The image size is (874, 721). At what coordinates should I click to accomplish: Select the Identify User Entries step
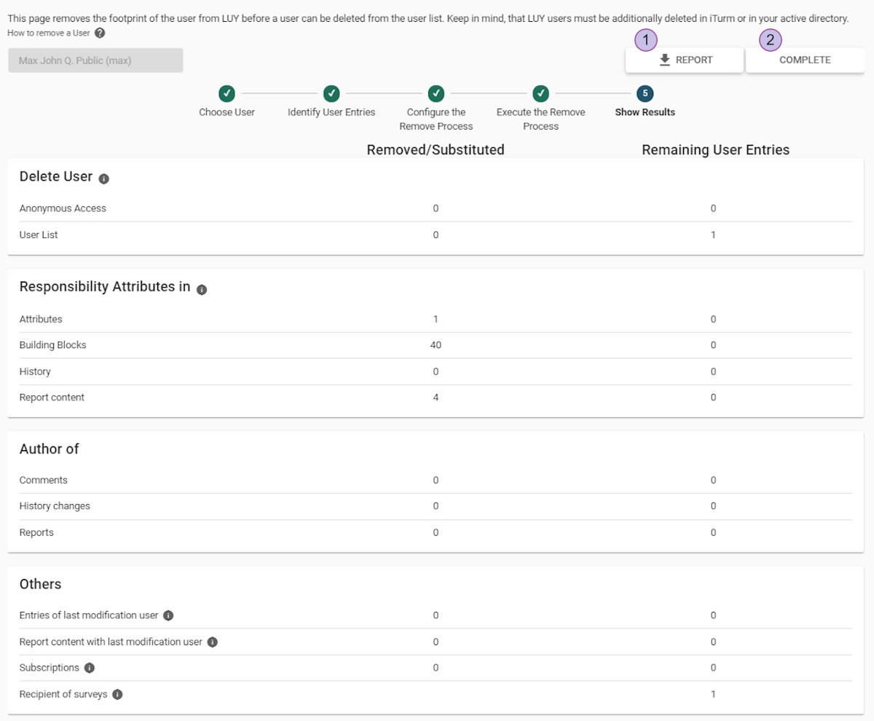pos(331,93)
